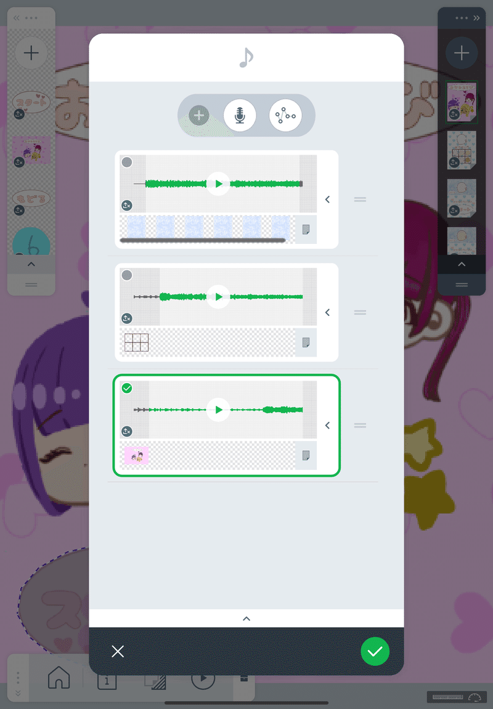Play the third selected sound
493x709 pixels.
pos(218,410)
